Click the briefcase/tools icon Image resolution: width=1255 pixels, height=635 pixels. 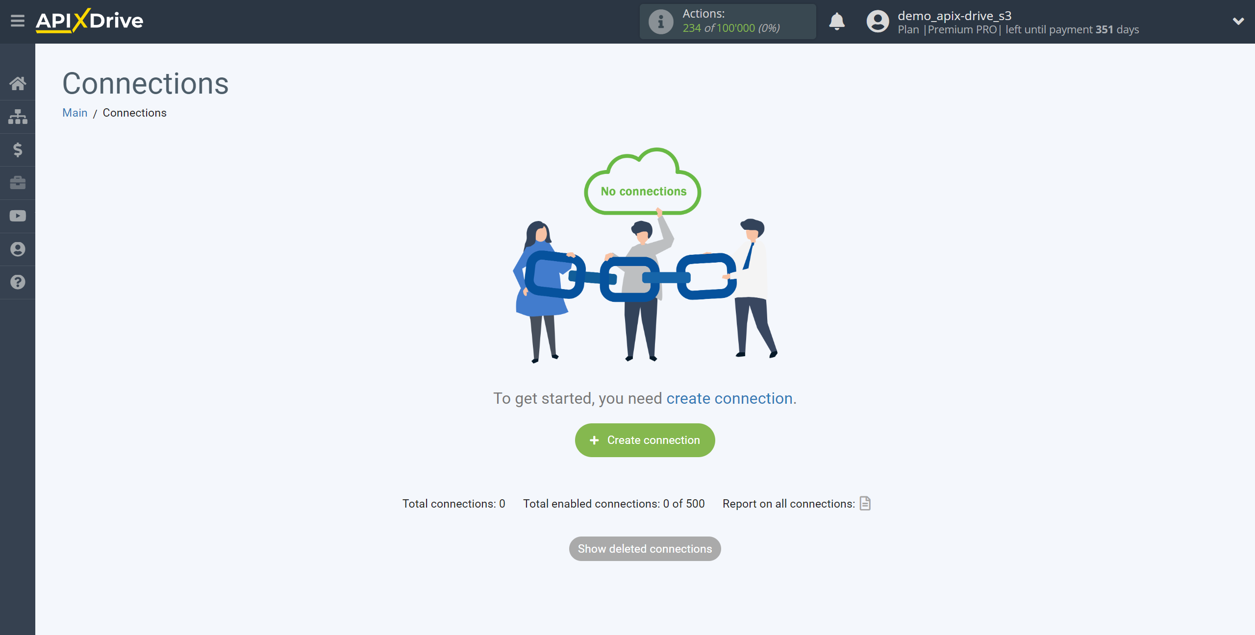pos(18,182)
